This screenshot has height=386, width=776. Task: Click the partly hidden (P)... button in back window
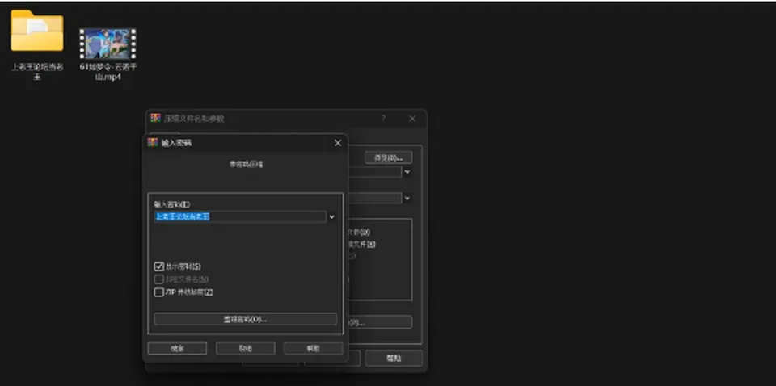tap(380, 322)
